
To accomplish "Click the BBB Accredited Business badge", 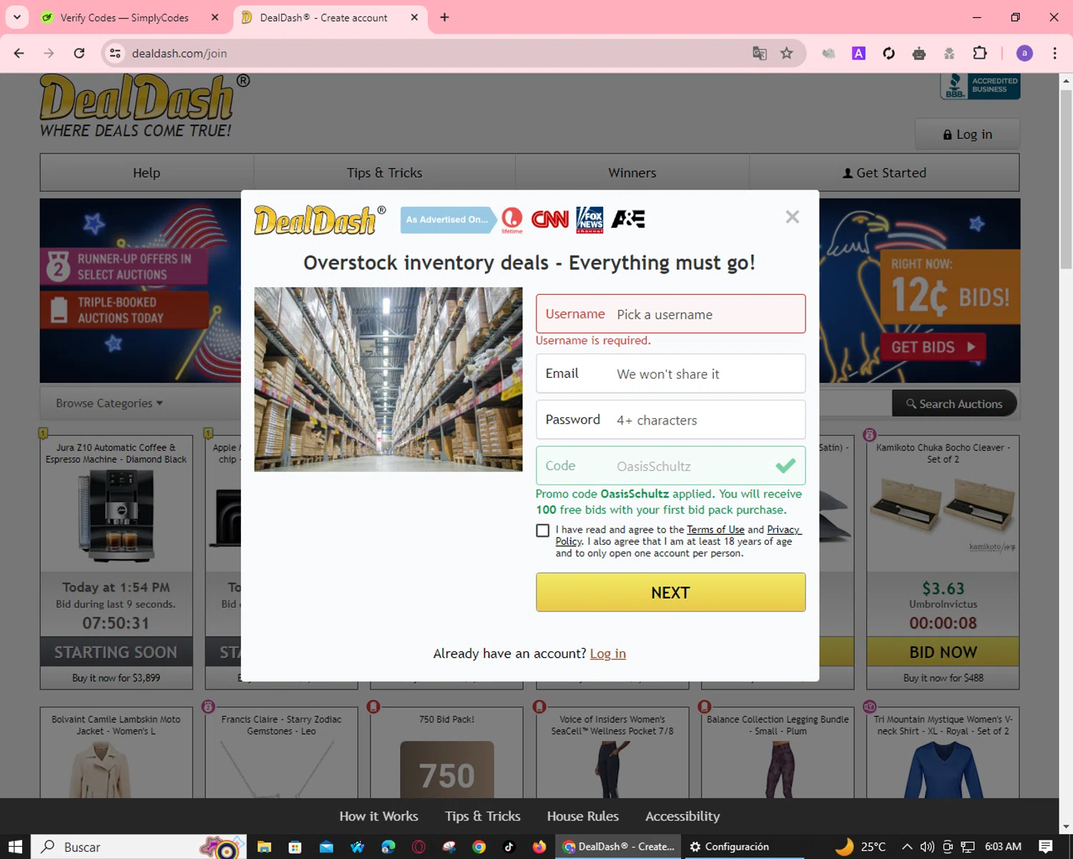I will point(980,86).
